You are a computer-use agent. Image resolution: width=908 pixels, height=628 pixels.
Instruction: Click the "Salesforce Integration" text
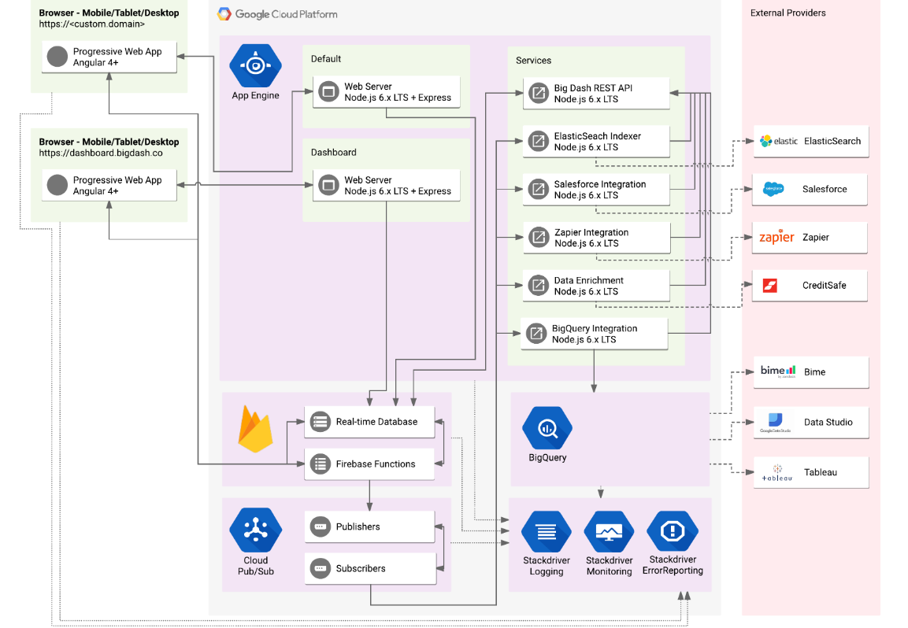[x=600, y=184]
